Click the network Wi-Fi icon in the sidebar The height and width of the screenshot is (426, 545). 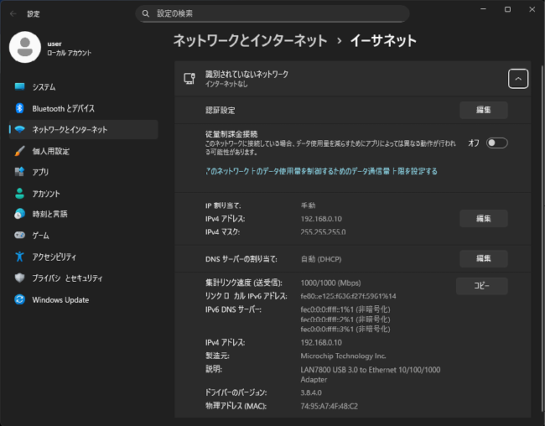point(19,129)
